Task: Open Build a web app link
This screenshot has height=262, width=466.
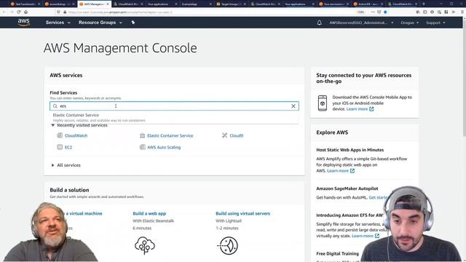Action: coord(149,213)
